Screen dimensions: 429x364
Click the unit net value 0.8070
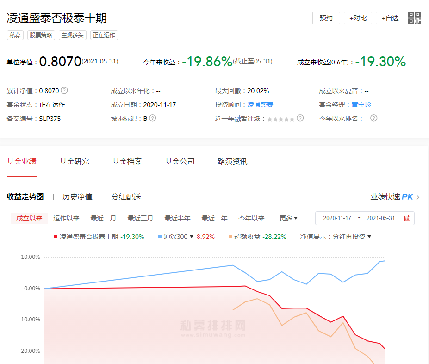pyautogui.click(x=60, y=62)
